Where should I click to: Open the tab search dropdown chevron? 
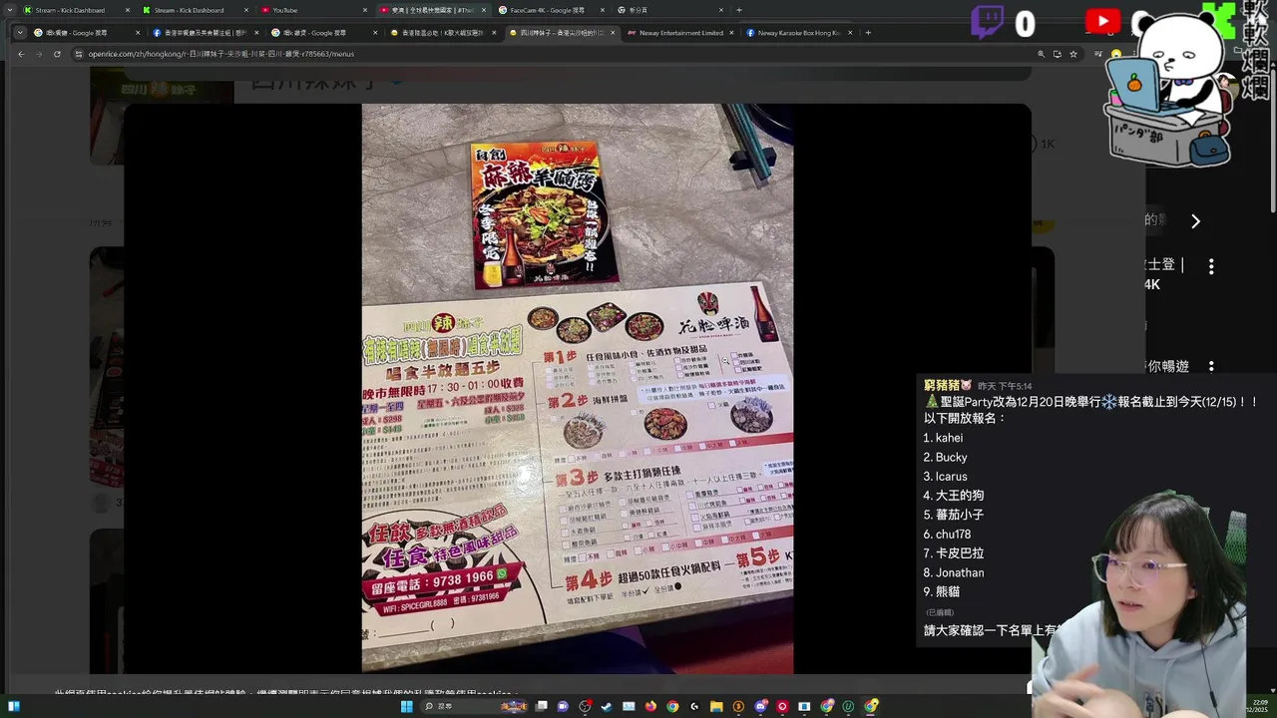click(x=20, y=32)
